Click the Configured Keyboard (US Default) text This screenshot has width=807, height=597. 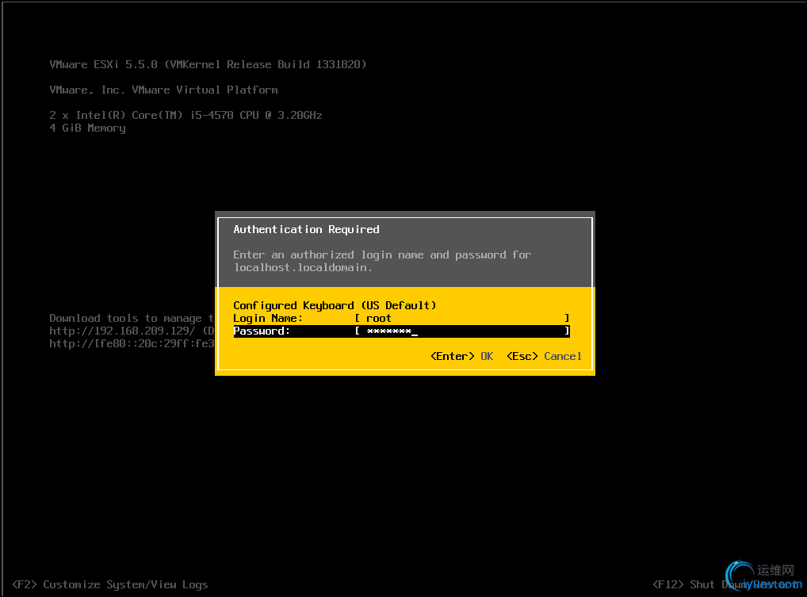pos(335,306)
